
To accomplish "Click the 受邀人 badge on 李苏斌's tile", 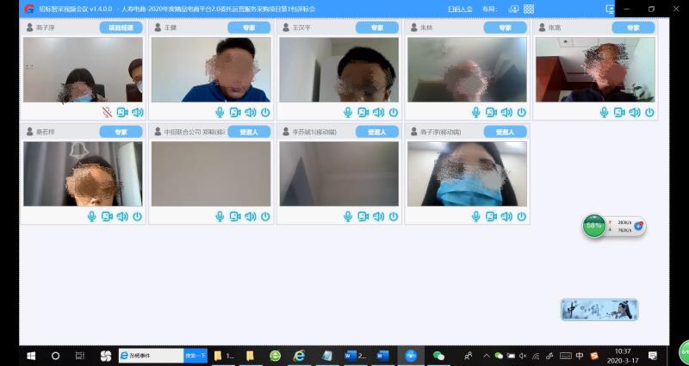I will tap(376, 132).
